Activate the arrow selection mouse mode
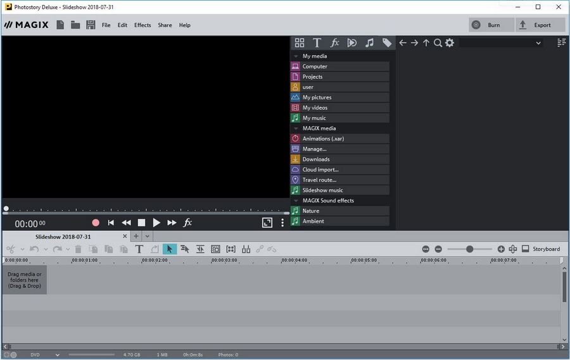 click(169, 249)
